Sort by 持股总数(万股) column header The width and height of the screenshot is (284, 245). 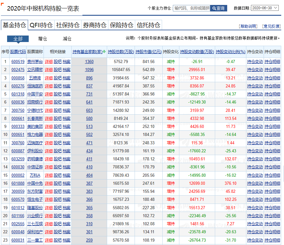click(x=121, y=52)
